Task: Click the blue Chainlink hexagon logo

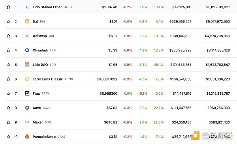Action: point(27,50)
